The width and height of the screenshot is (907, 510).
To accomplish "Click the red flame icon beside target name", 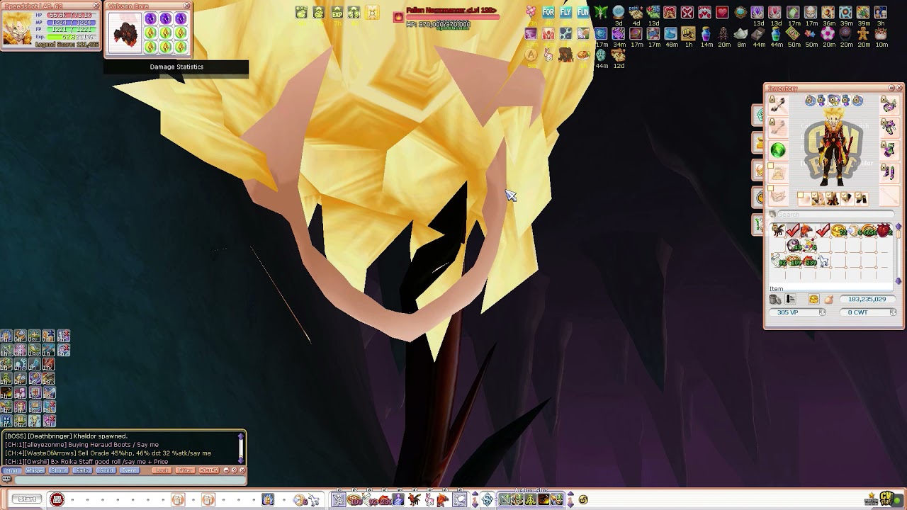I will [x=398, y=16].
